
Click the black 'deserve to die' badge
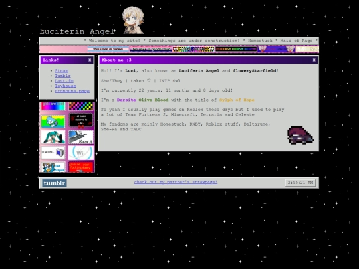[81, 120]
